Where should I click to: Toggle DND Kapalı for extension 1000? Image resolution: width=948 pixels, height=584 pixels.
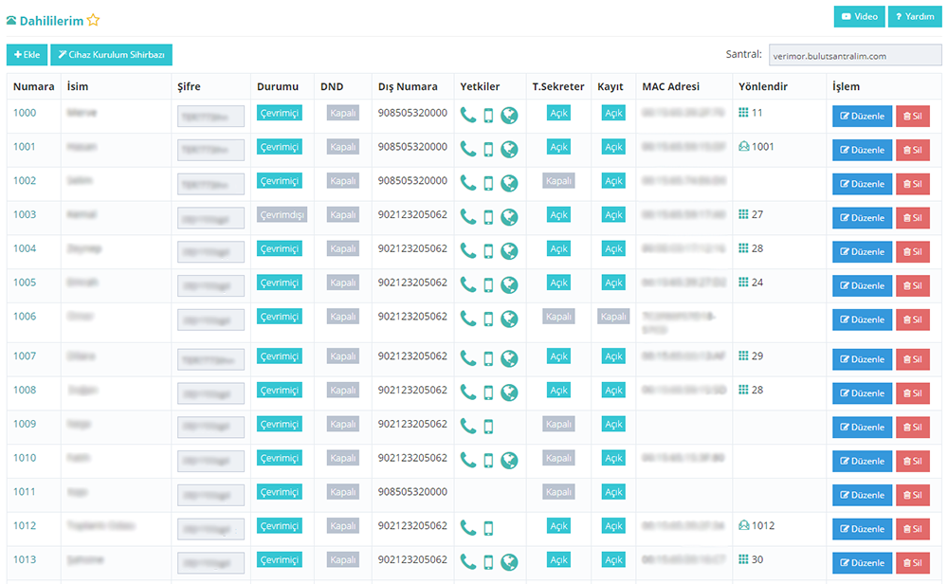342,113
